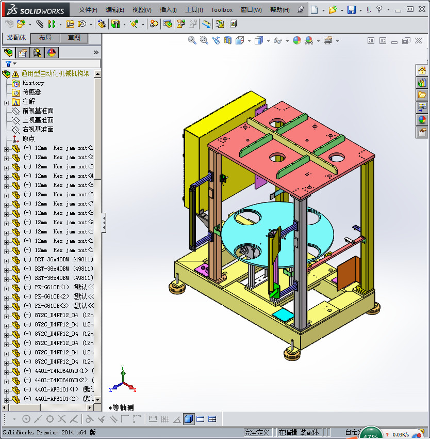Select the 上视基准面 plane
The image size is (430, 439).
(38, 120)
